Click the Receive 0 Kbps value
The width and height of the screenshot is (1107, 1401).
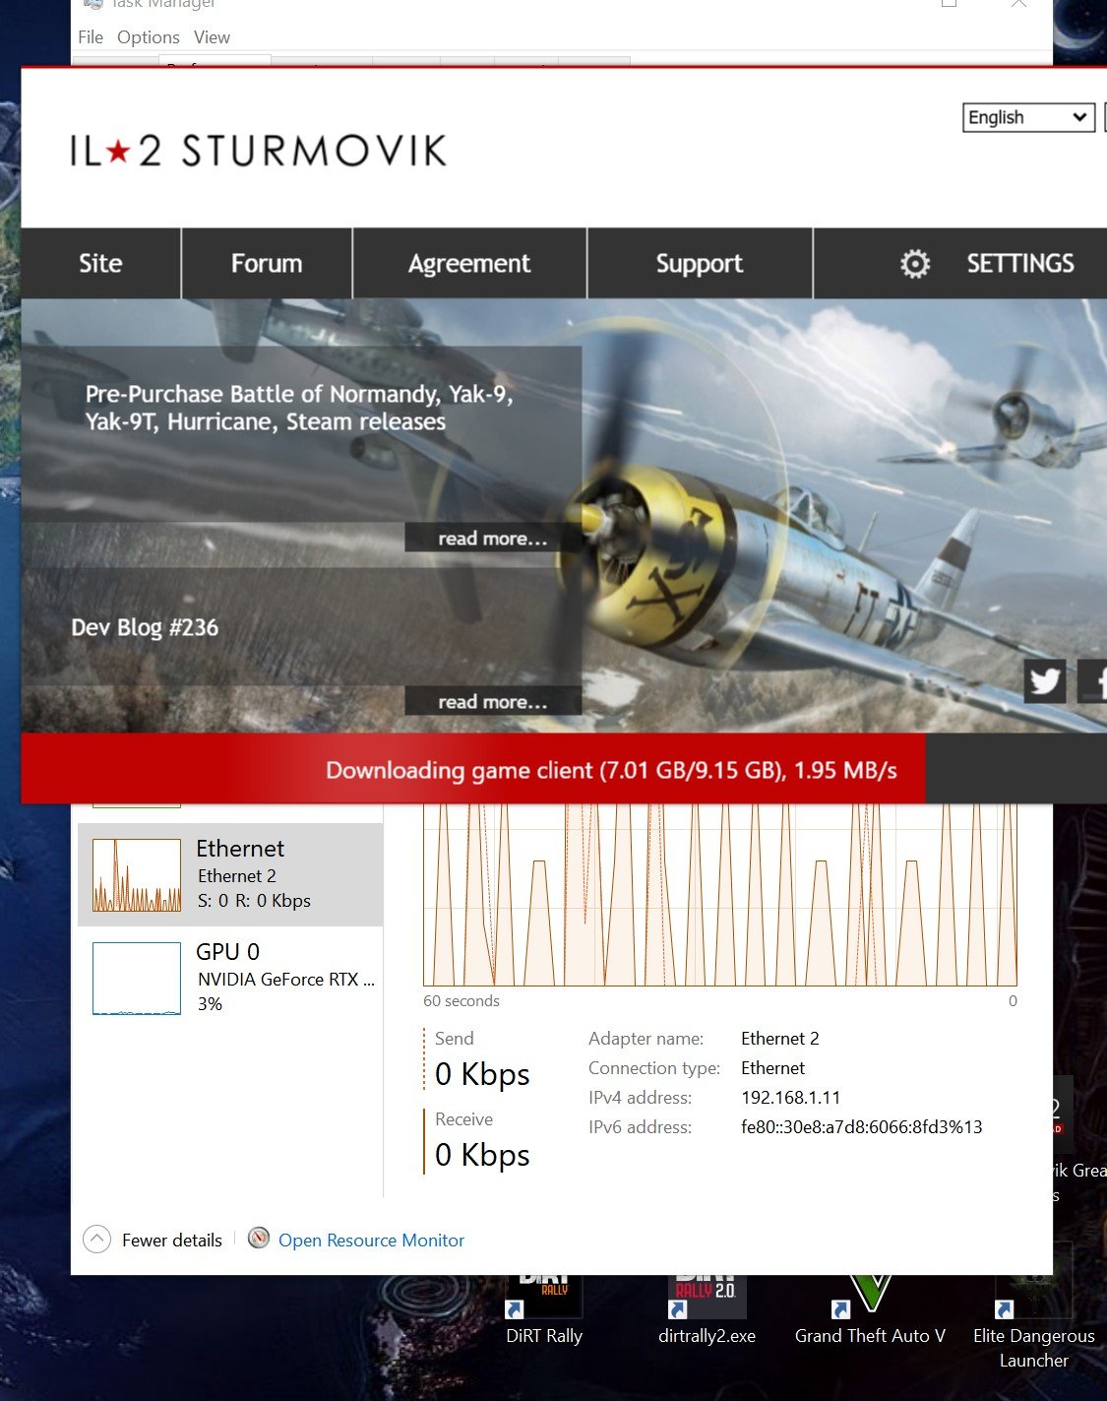click(482, 1155)
